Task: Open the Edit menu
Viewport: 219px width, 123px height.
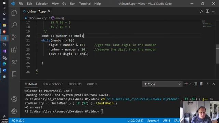Action: click(x=29, y=4)
